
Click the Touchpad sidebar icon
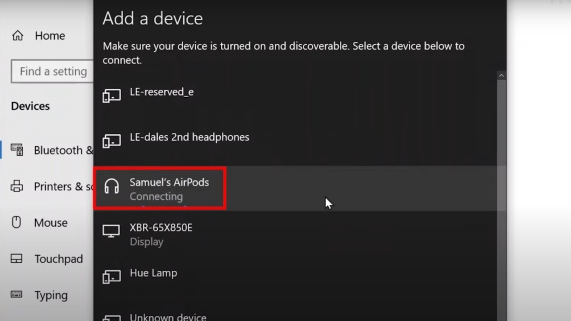click(17, 259)
